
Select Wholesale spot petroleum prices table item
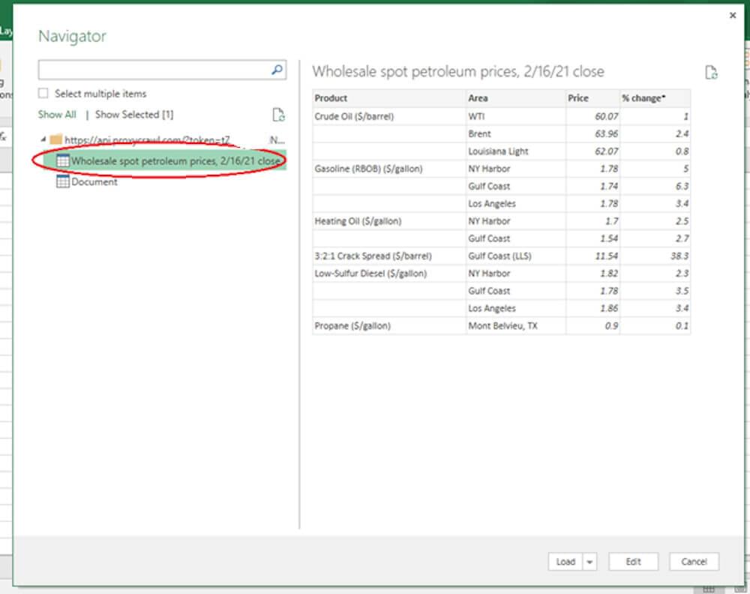175,160
